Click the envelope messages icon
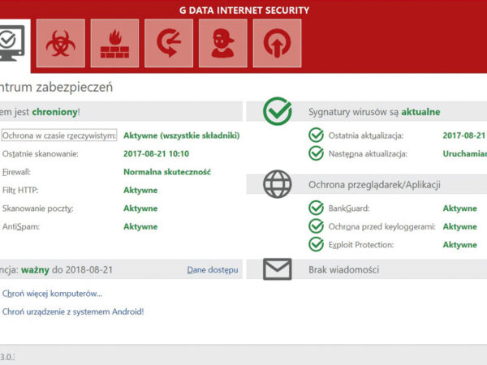This screenshot has width=487, height=365. (x=278, y=268)
